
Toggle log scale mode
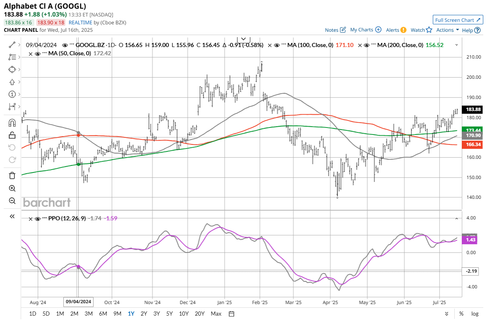pyautogui.click(x=475, y=314)
